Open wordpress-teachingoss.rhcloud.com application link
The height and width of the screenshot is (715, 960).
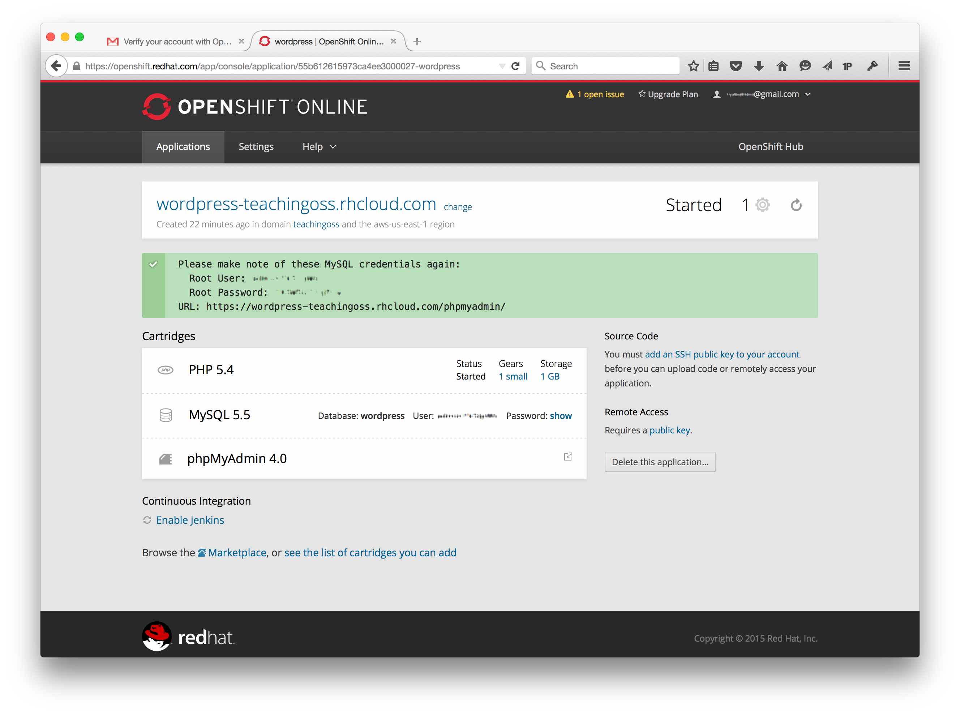pyautogui.click(x=296, y=204)
